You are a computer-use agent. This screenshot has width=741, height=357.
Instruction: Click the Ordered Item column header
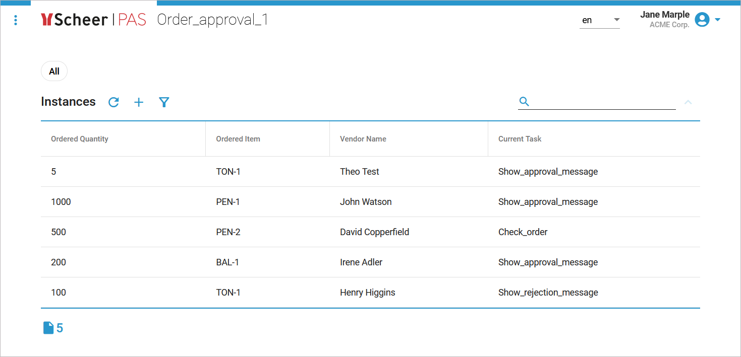tap(238, 139)
